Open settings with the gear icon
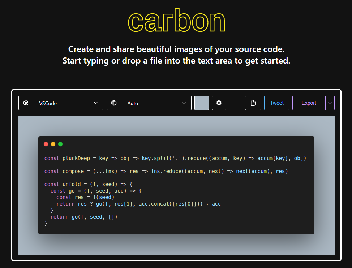Screen dimensions: 352x268 click(219, 103)
